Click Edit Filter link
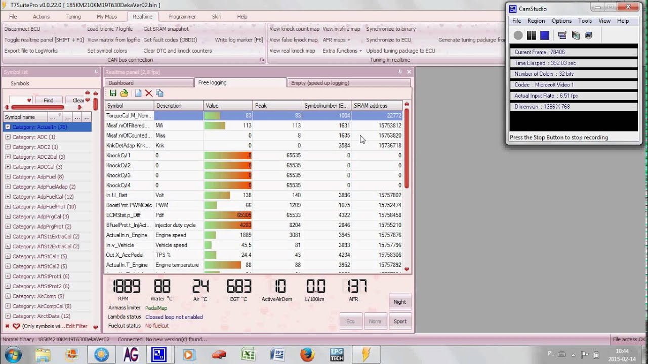 tap(76, 326)
